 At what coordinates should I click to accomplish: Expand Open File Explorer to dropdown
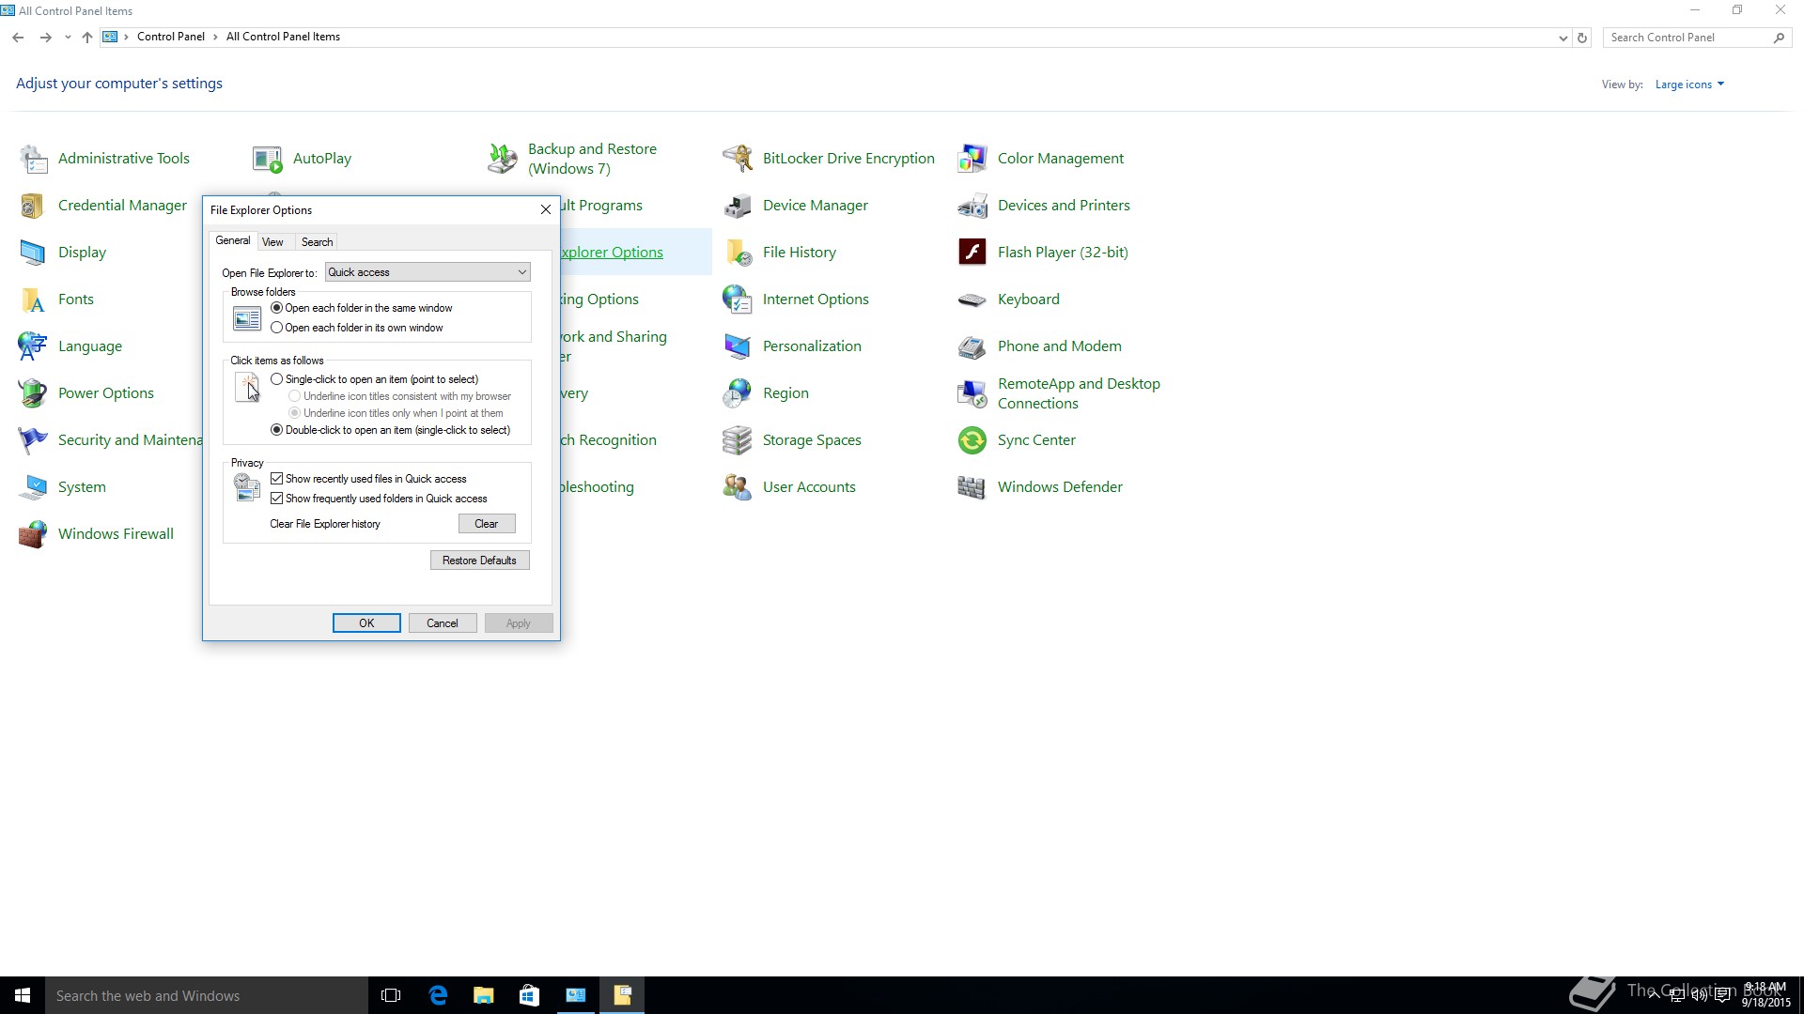(x=428, y=272)
